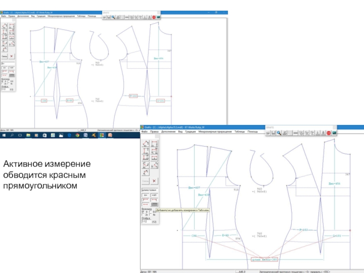Click the G icon in the front window's GRAFIS toolbar
The image size is (364, 273).
pyautogui.click(x=301, y=133)
